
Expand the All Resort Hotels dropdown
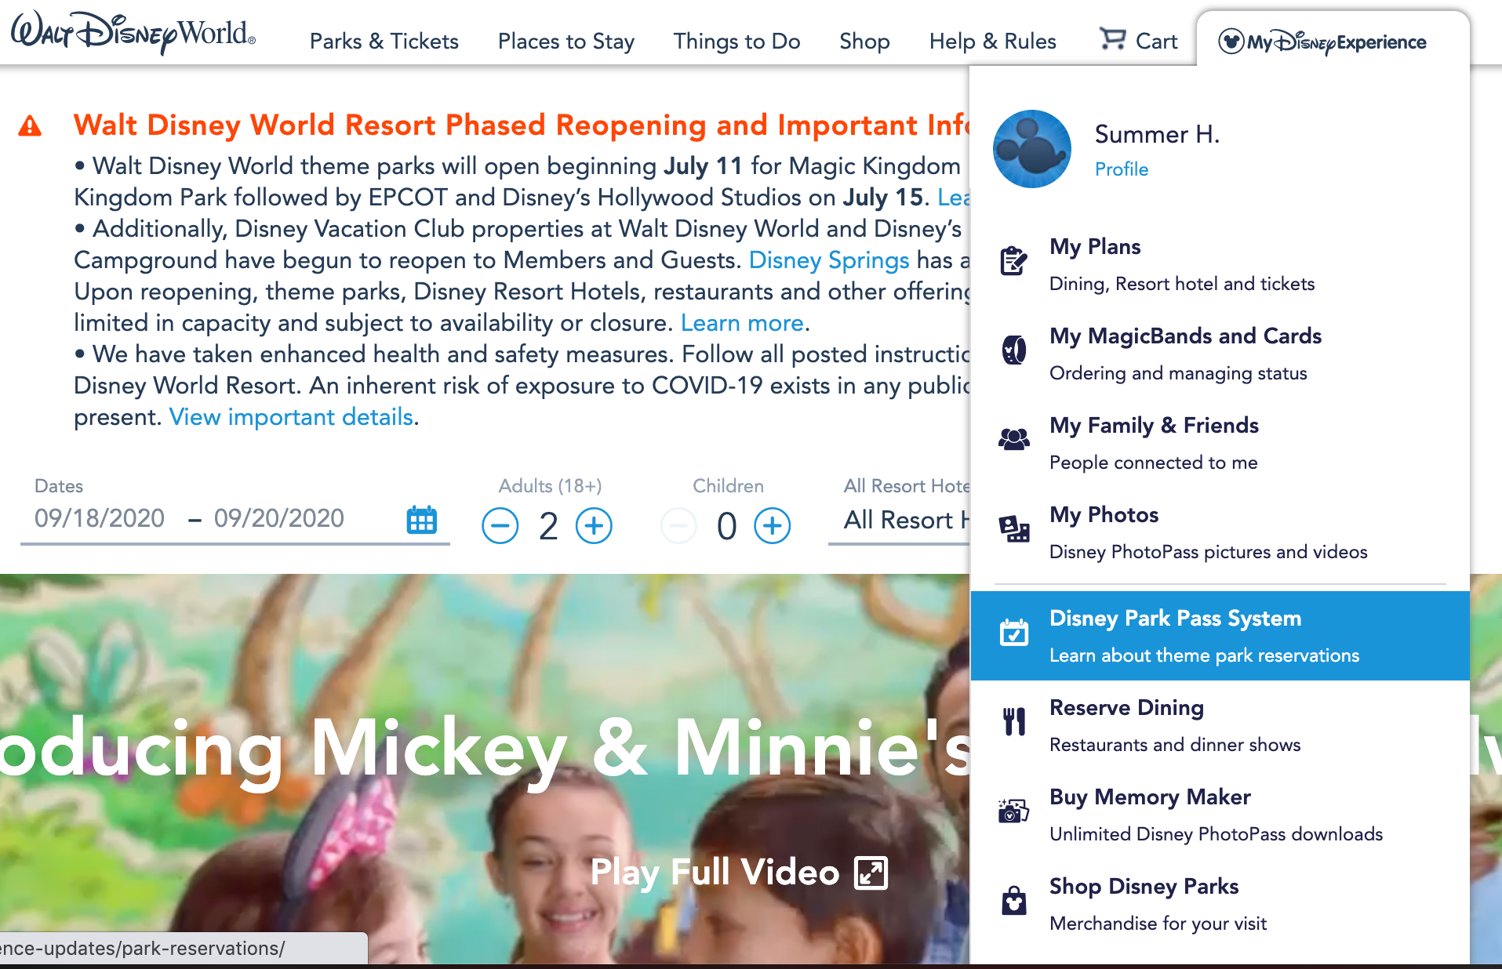tap(902, 520)
